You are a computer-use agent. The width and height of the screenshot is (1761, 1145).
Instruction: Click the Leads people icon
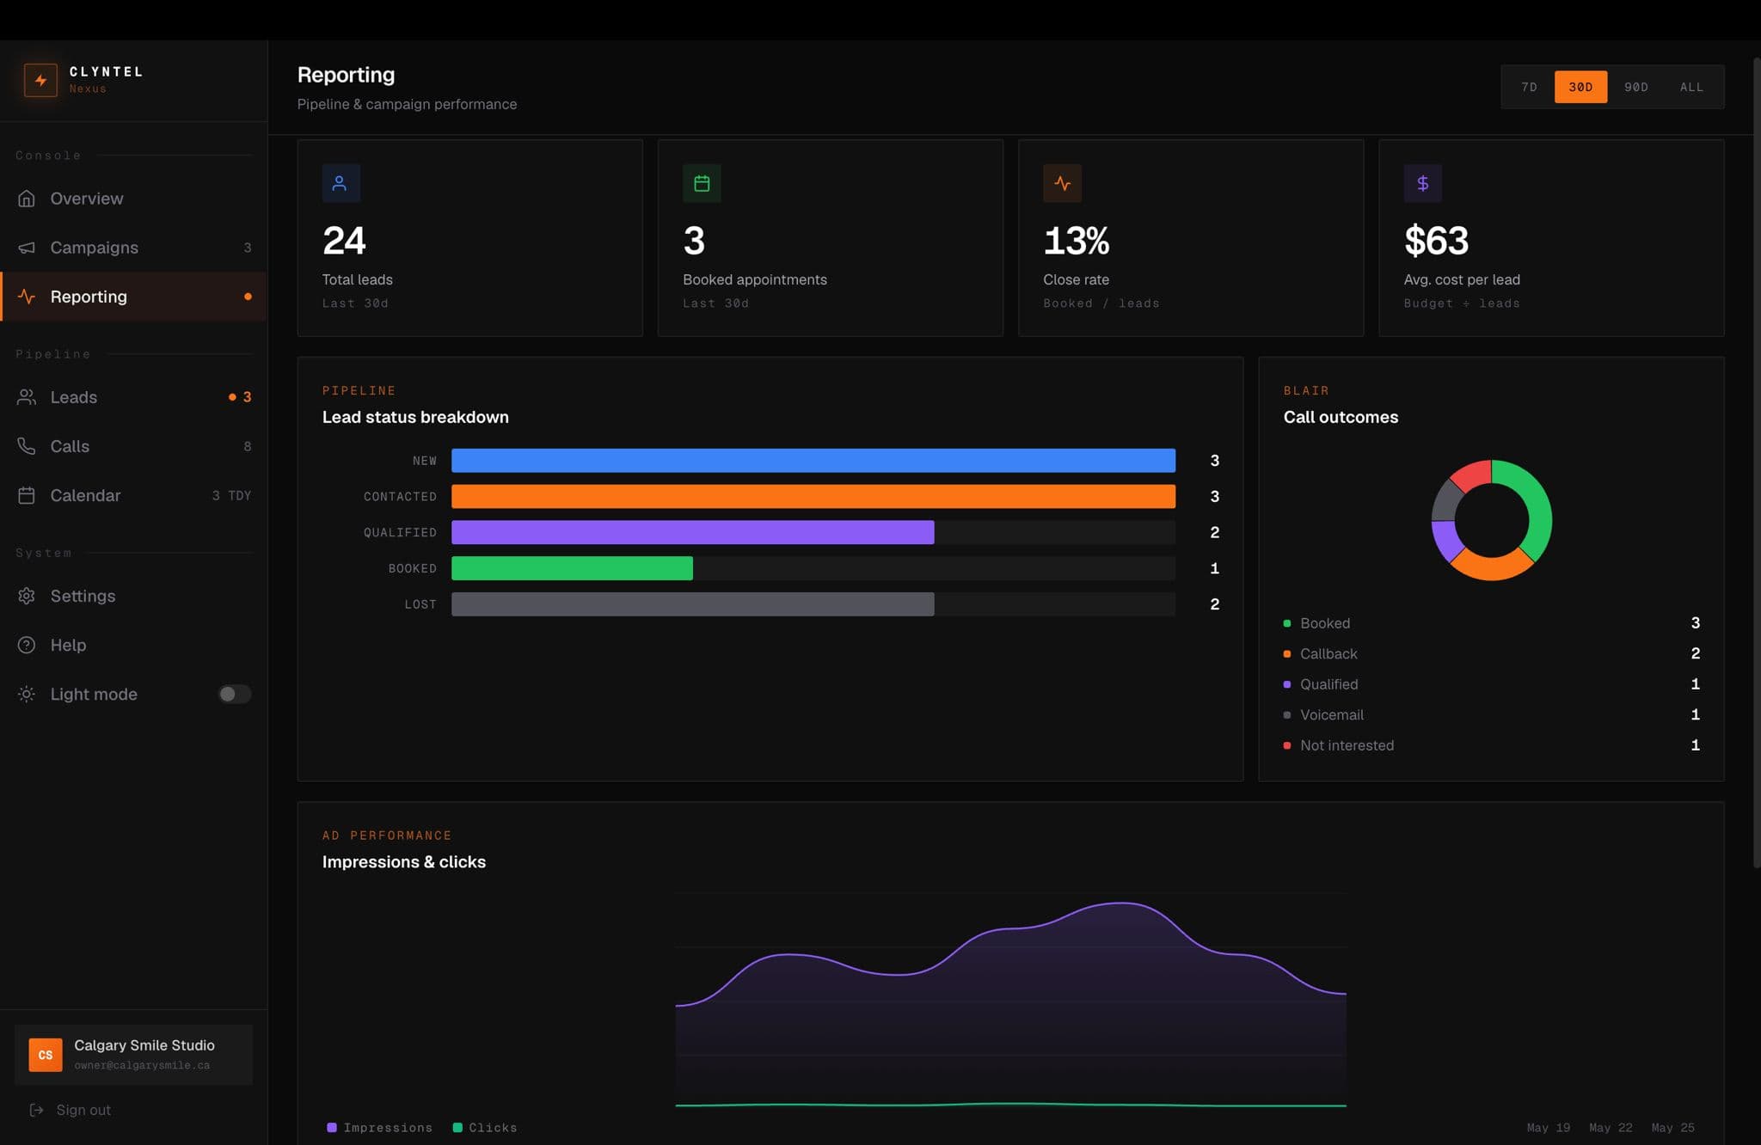click(27, 397)
